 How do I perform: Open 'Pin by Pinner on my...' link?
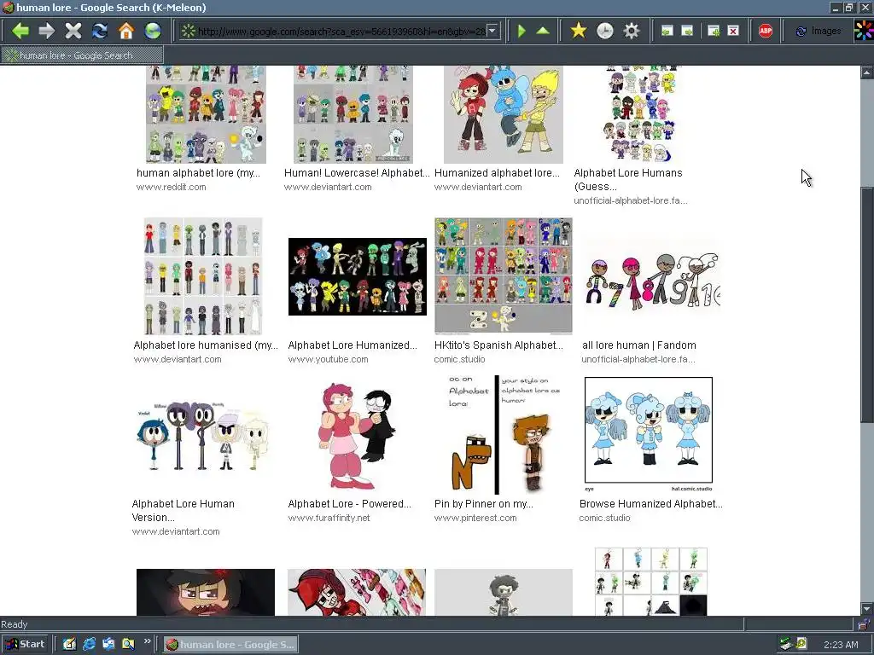click(483, 503)
